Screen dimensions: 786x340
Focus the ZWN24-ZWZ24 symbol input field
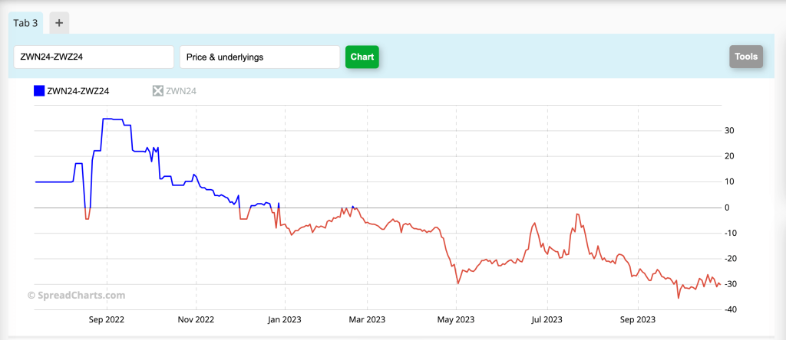pos(94,57)
